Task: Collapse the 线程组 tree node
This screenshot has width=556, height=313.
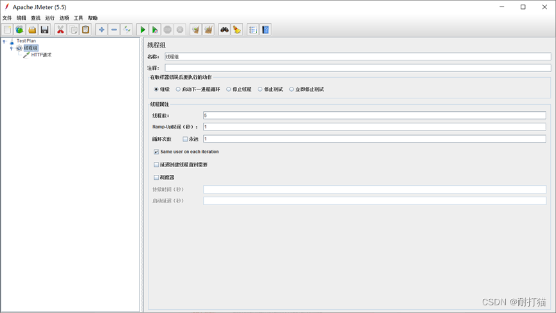Action: pyautogui.click(x=12, y=48)
